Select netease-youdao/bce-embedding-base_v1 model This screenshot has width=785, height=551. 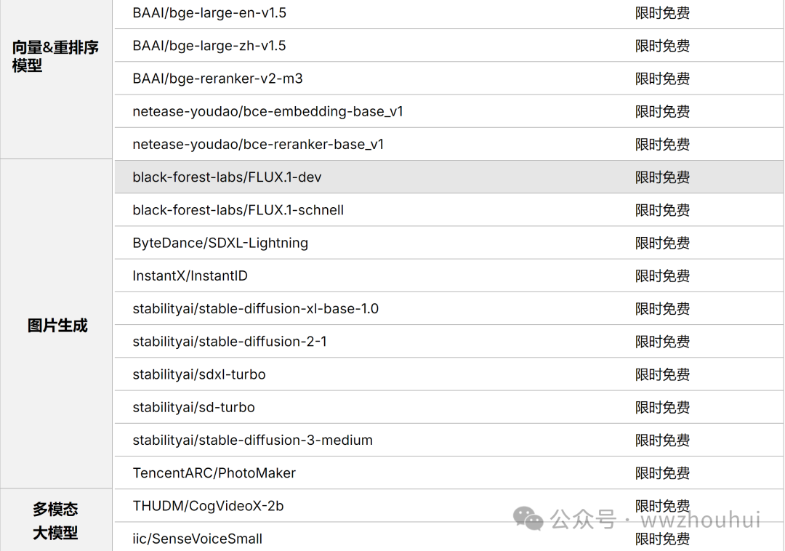267,111
